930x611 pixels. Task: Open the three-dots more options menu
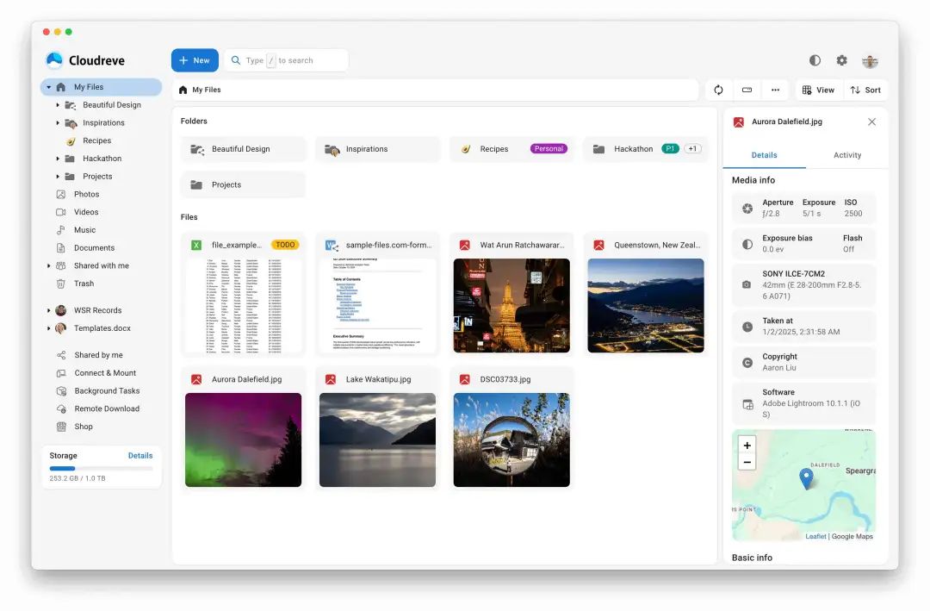pyautogui.click(x=775, y=90)
